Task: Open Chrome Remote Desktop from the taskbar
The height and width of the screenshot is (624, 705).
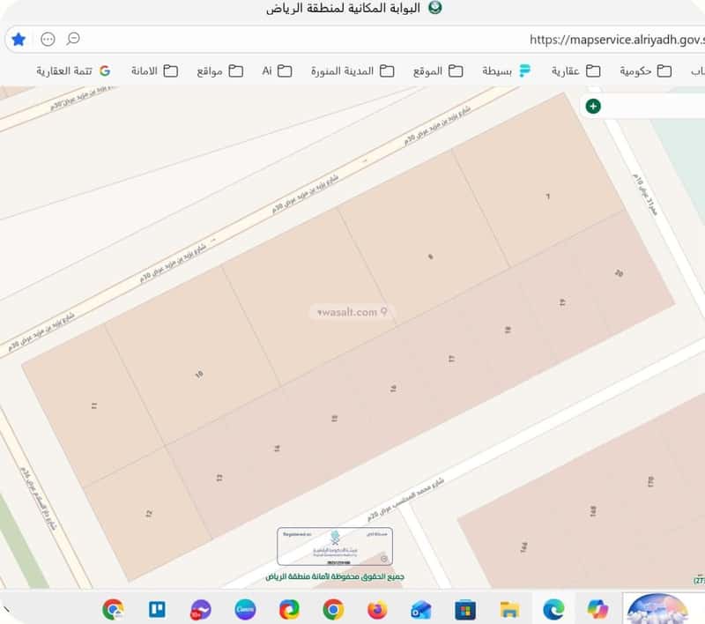Action: coord(113,610)
